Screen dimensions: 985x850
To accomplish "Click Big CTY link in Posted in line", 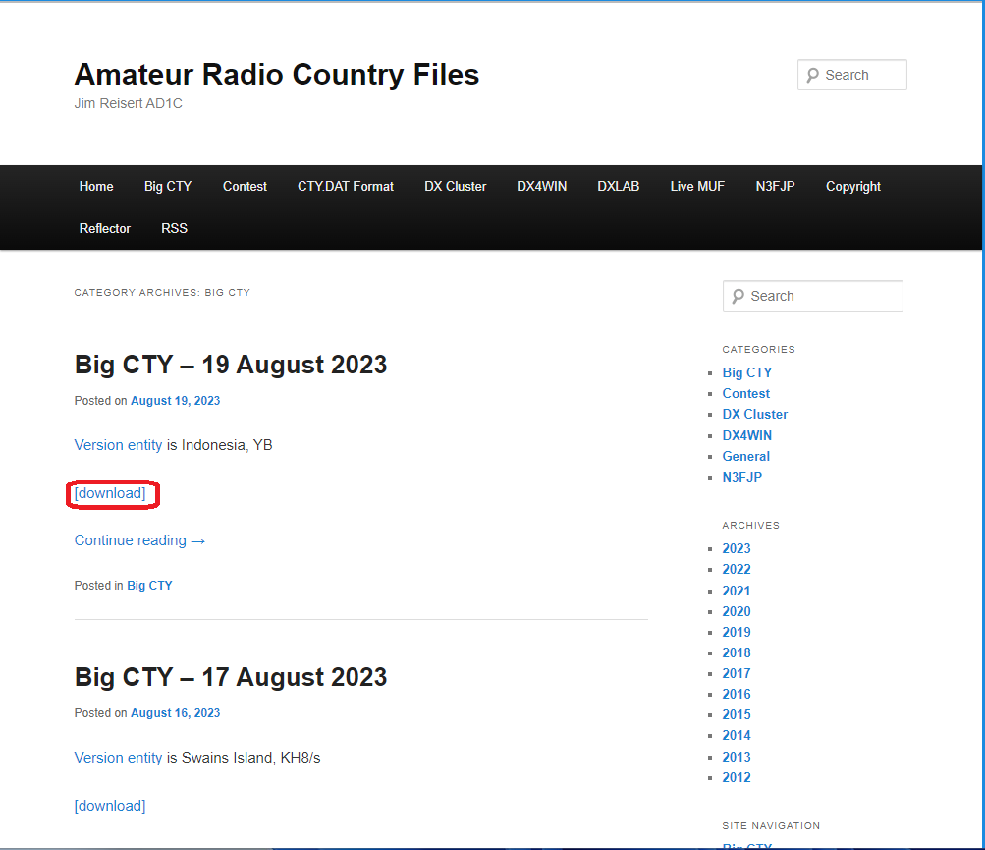I will click(149, 586).
